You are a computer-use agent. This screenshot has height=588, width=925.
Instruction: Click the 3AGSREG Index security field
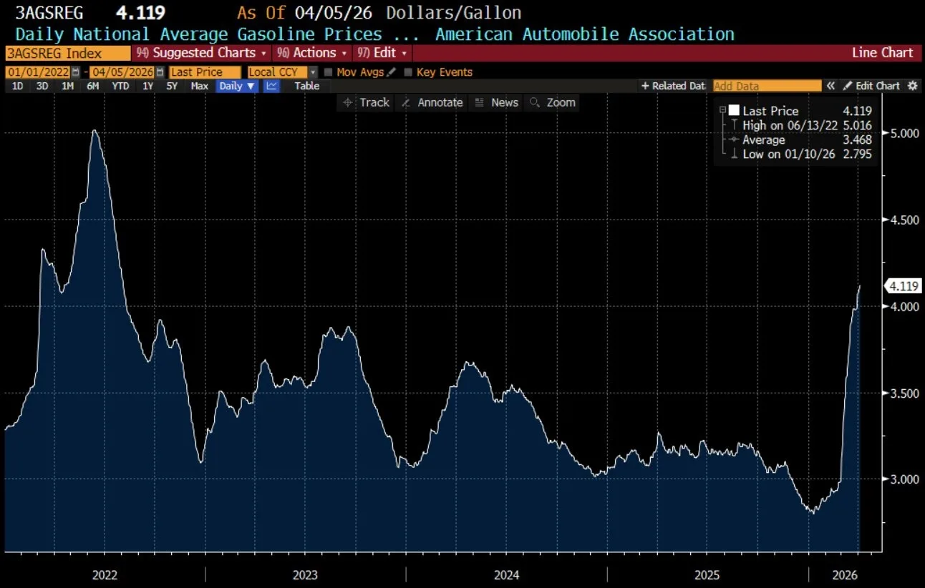tap(67, 53)
